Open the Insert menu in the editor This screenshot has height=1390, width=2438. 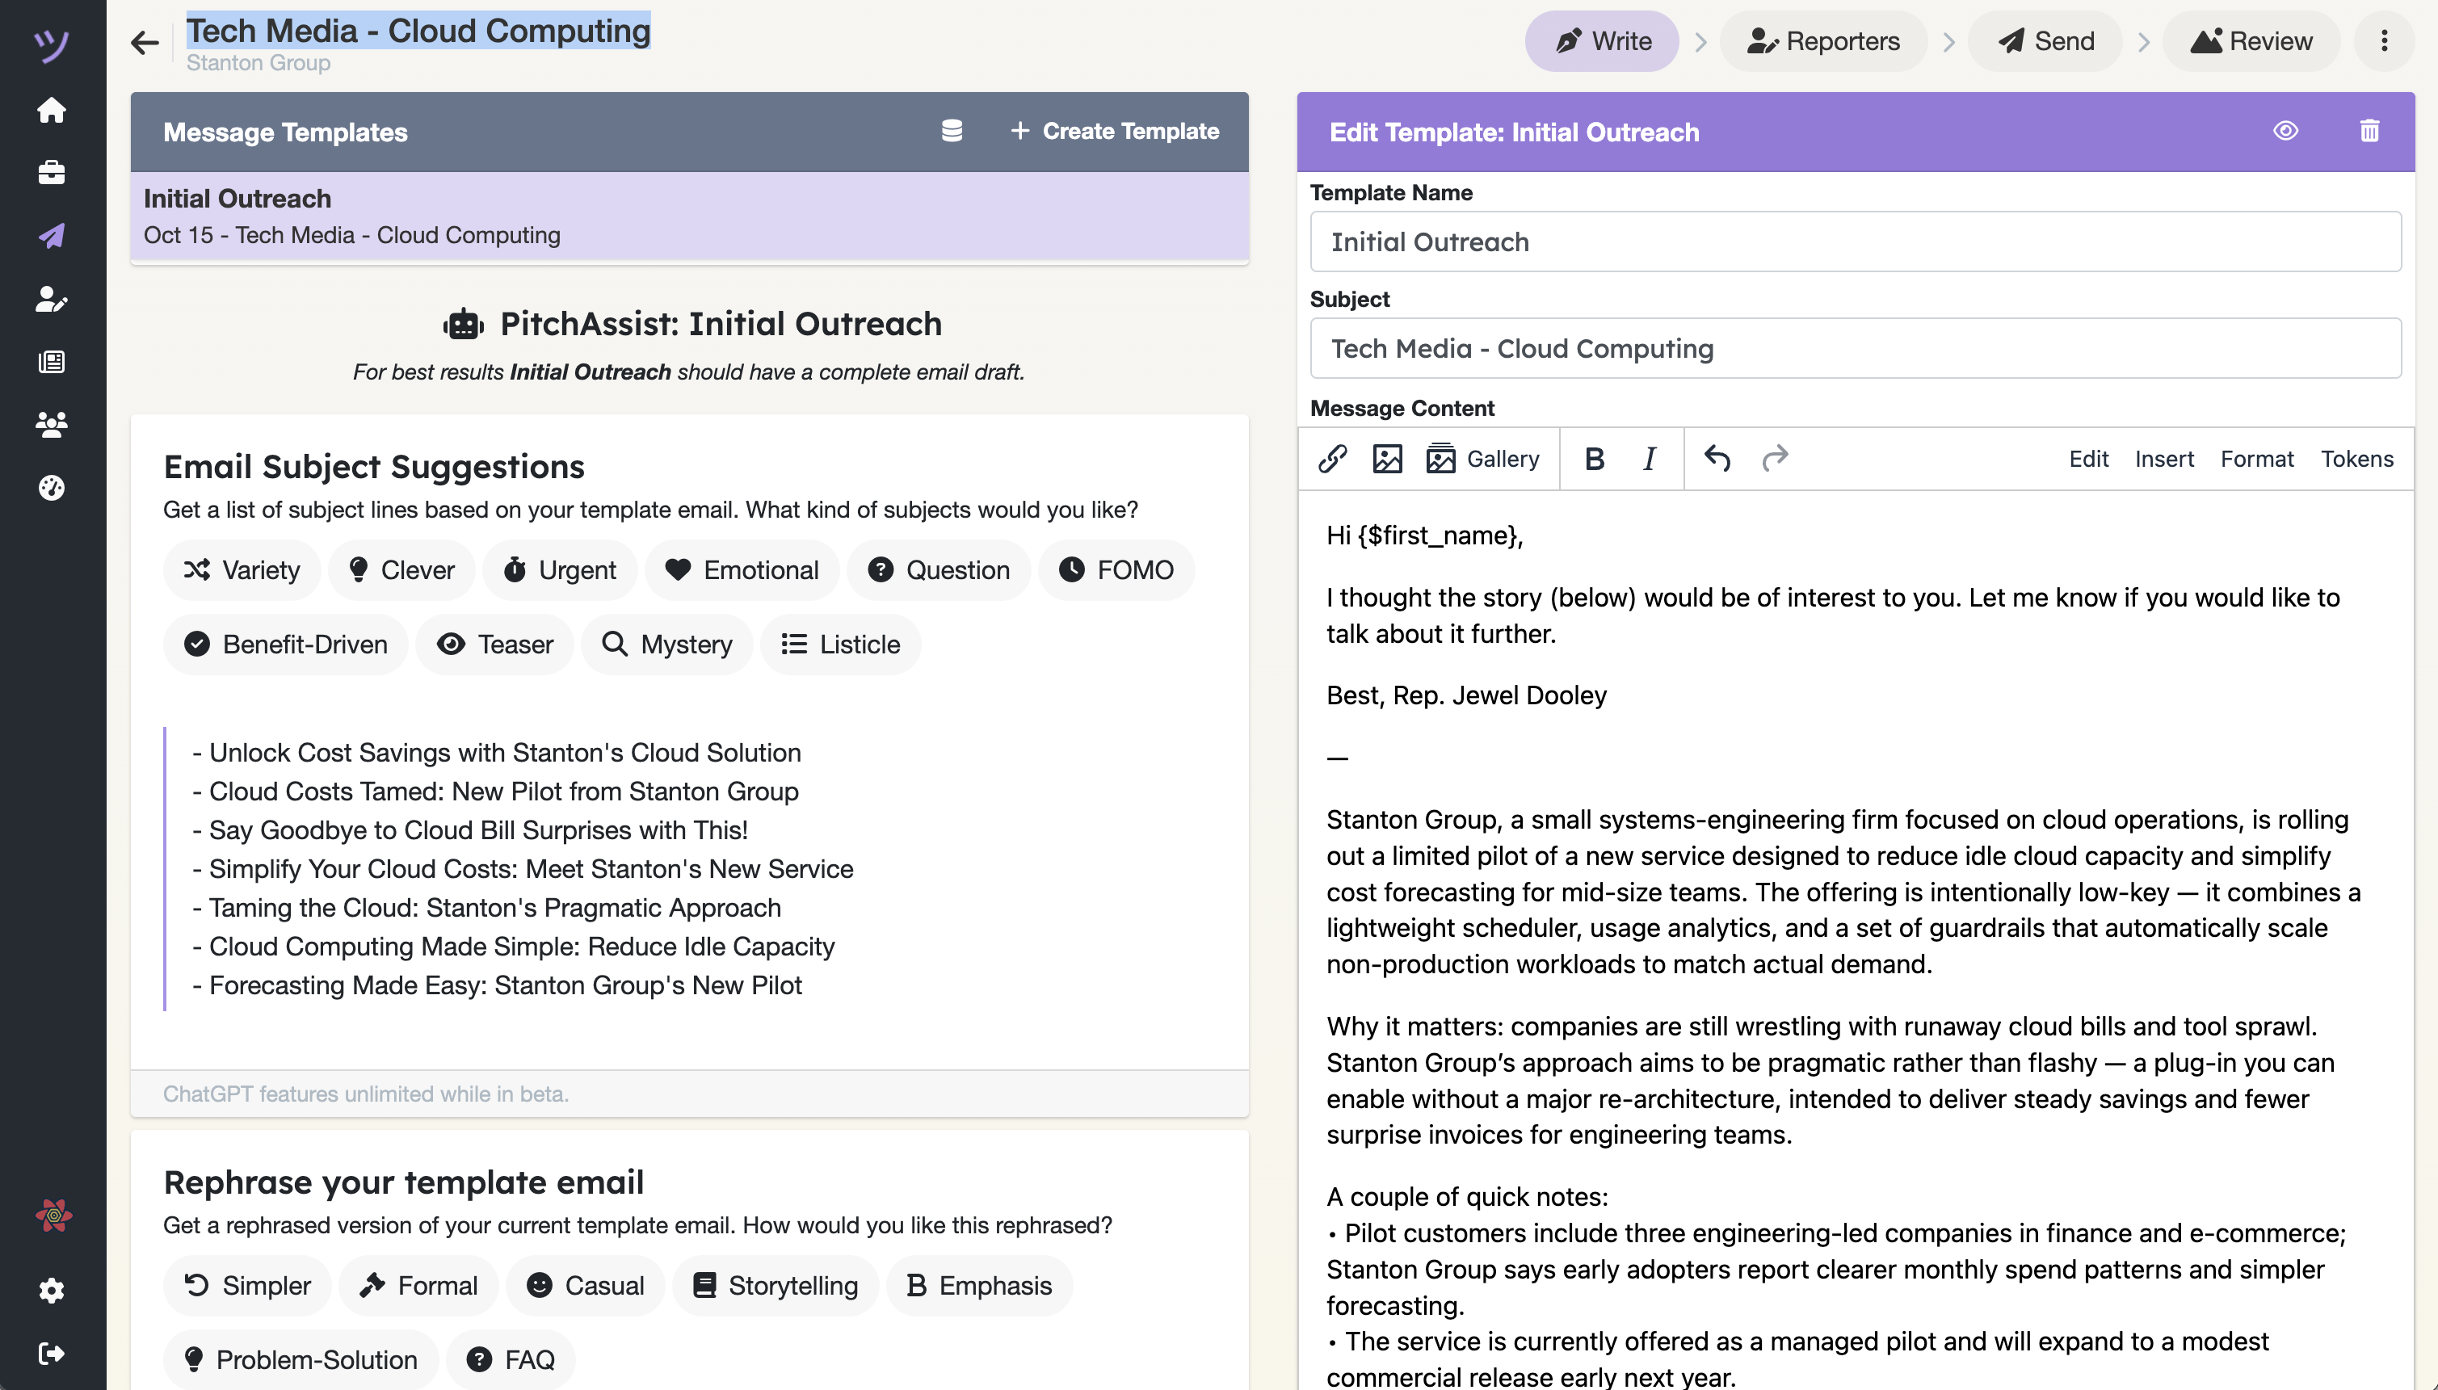point(2164,460)
